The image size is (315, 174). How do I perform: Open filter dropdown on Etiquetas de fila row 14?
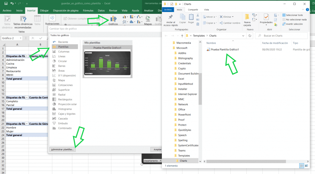(27, 97)
